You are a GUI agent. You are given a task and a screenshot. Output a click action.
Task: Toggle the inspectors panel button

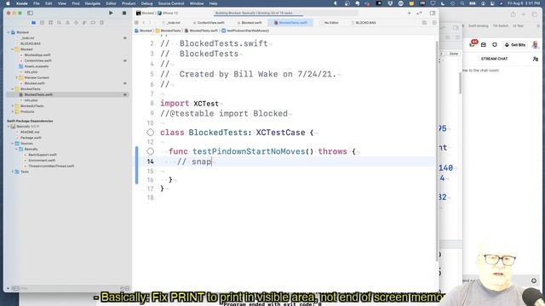pyautogui.click(x=433, y=13)
